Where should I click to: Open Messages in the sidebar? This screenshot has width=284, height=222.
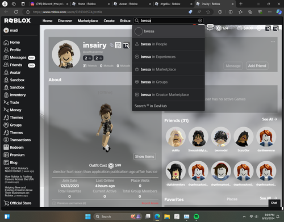tap(19, 57)
